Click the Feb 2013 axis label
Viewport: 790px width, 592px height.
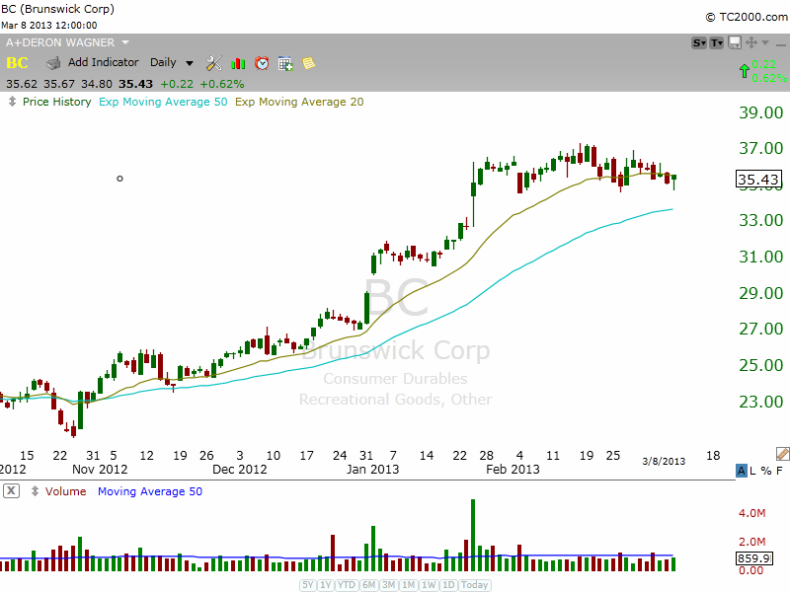pyautogui.click(x=513, y=470)
